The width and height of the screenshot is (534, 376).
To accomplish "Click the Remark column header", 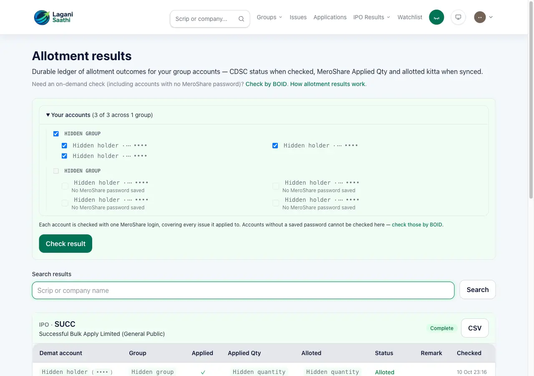I will (x=431, y=353).
